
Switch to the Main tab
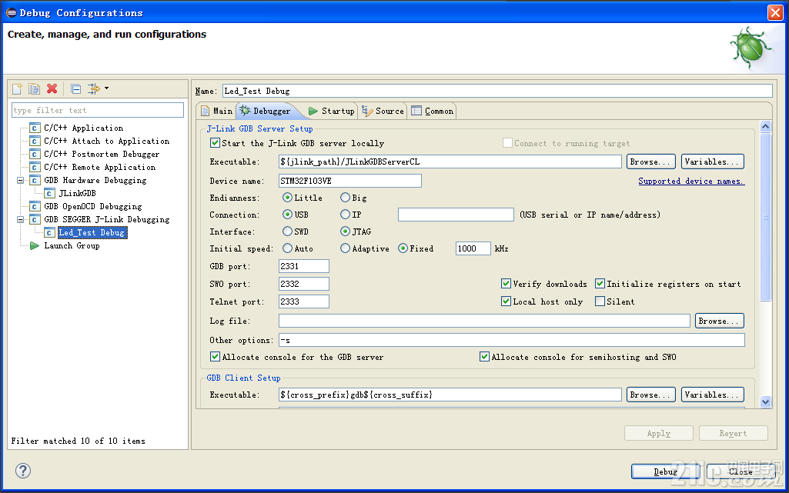217,111
